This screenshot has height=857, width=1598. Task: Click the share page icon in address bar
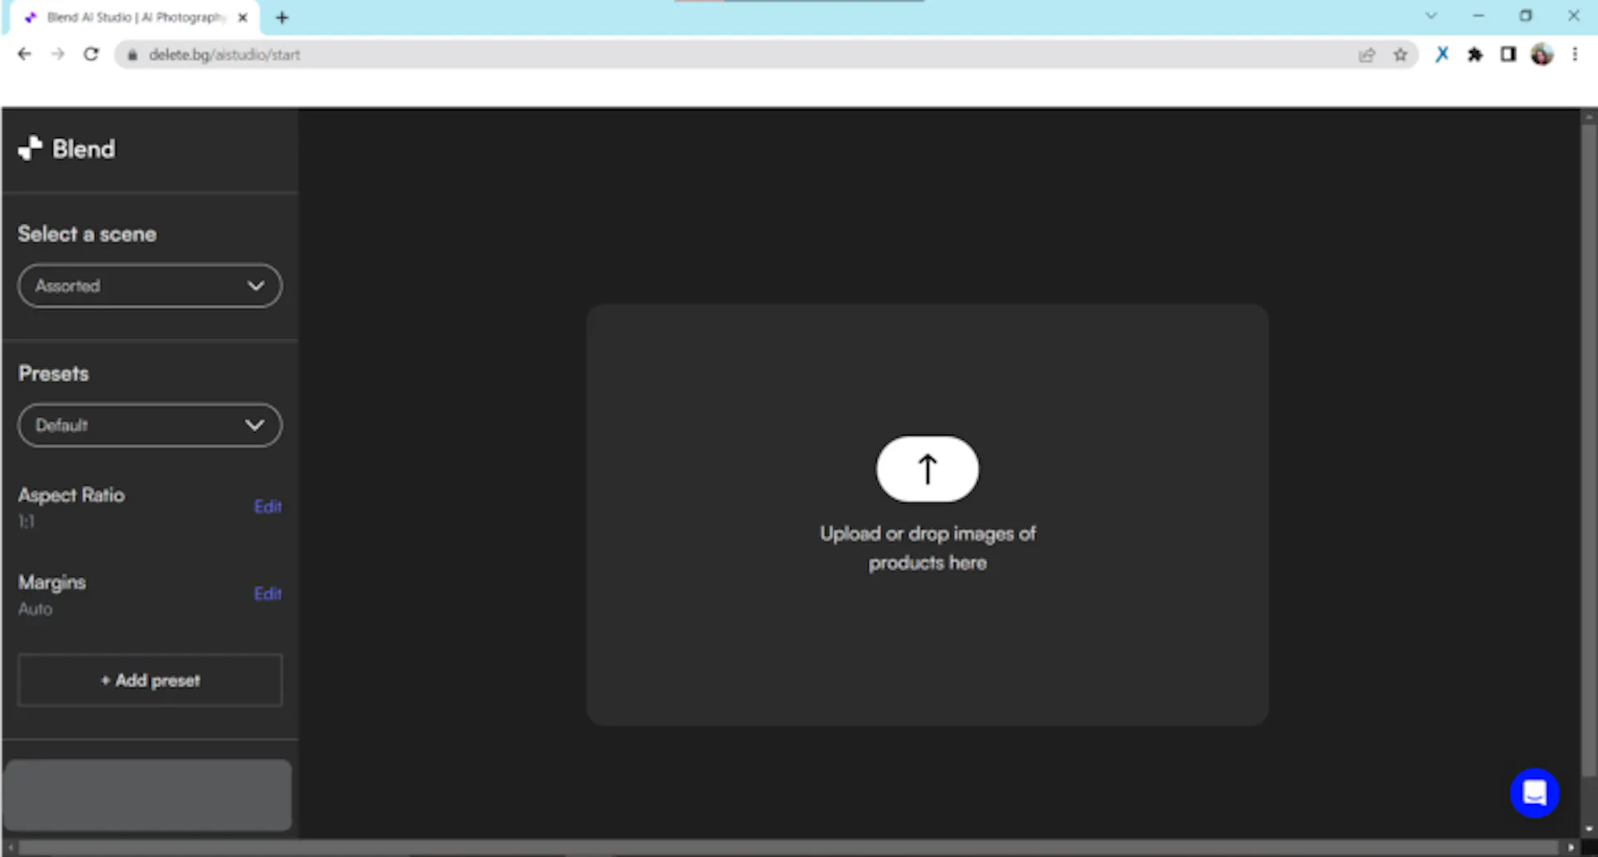pyautogui.click(x=1367, y=55)
